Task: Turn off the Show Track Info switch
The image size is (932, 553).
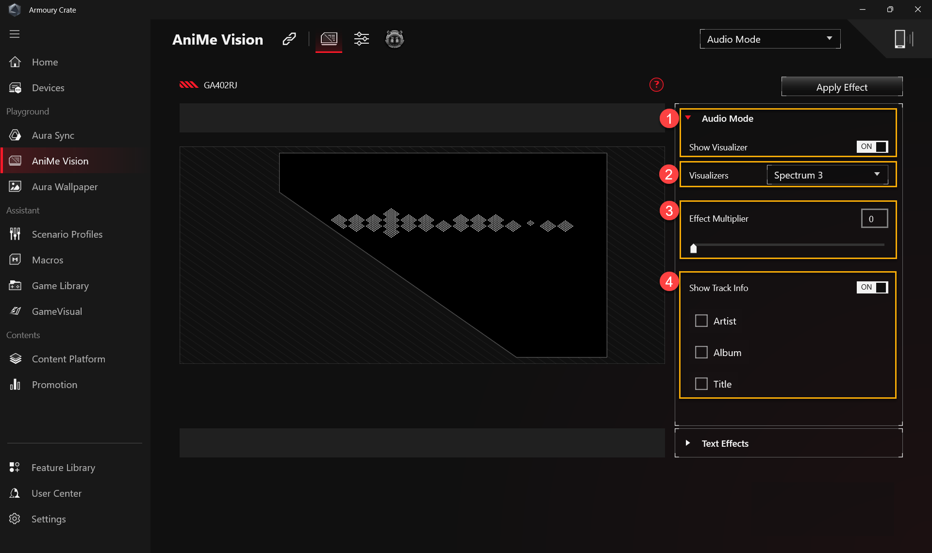Action: (872, 287)
